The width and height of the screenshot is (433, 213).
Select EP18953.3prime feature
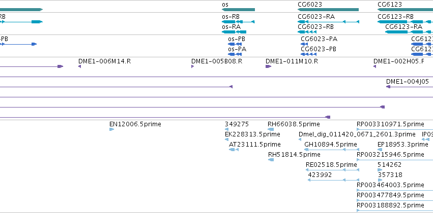click(380, 150)
